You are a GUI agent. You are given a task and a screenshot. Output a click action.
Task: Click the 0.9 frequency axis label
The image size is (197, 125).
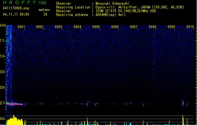3,72
